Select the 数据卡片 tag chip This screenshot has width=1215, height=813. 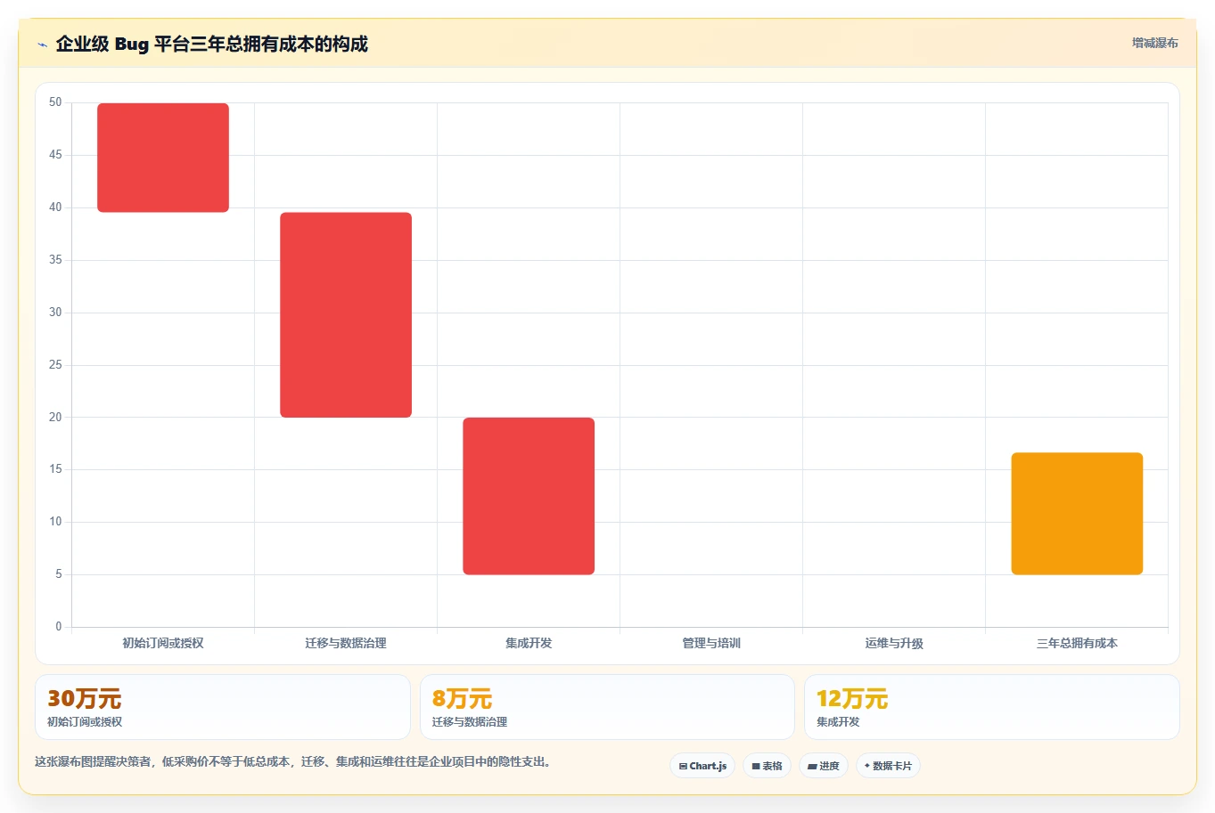click(888, 766)
